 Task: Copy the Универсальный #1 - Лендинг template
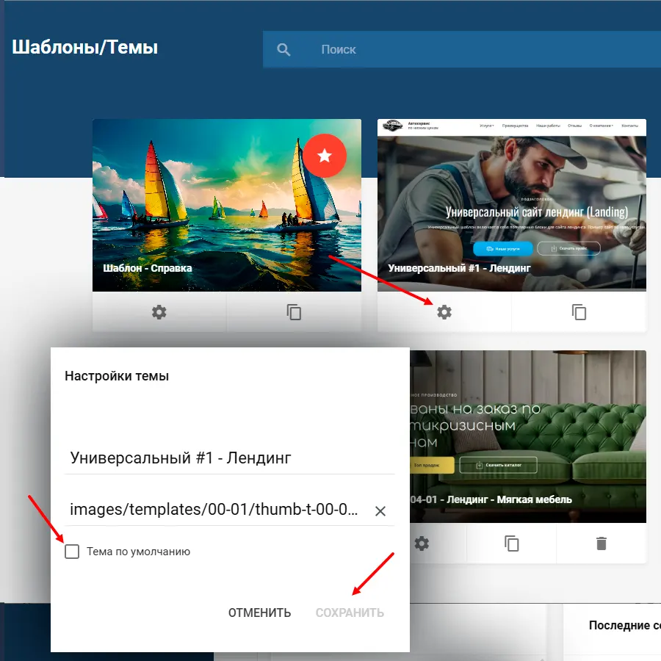click(579, 312)
